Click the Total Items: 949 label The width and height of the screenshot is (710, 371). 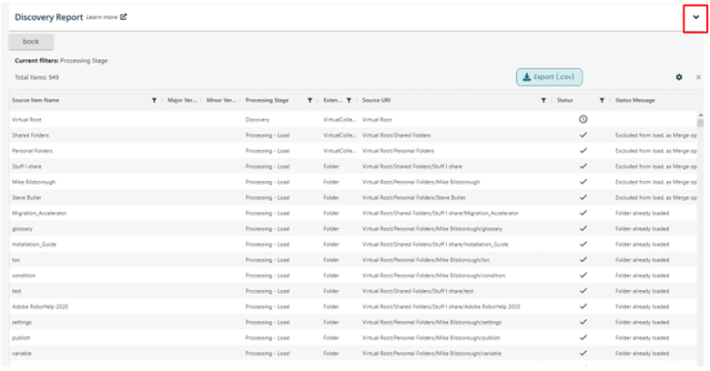pos(36,77)
